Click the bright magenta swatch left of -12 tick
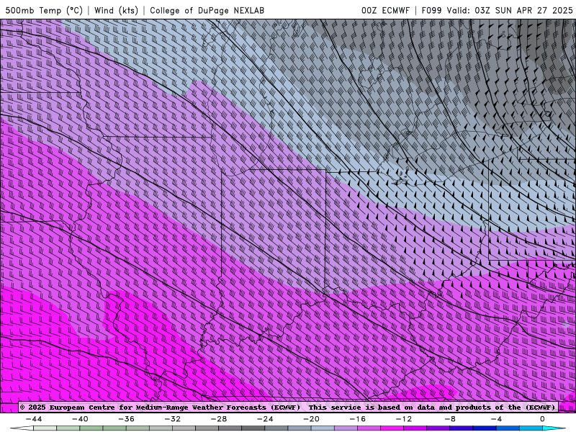This screenshot has width=576, height=432. point(392,428)
